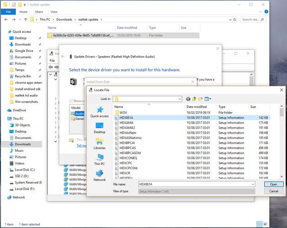287x228 pixels.
Task: Toggle the Show compatible hardware checkbox
Action: tap(71, 101)
